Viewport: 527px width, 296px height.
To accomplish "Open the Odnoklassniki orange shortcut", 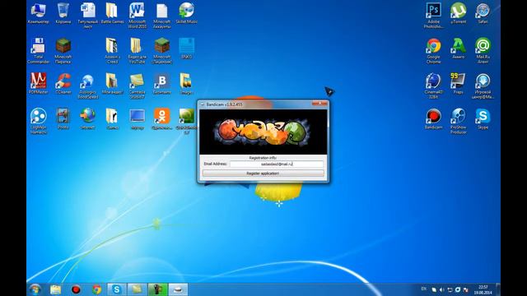I will [162, 118].
